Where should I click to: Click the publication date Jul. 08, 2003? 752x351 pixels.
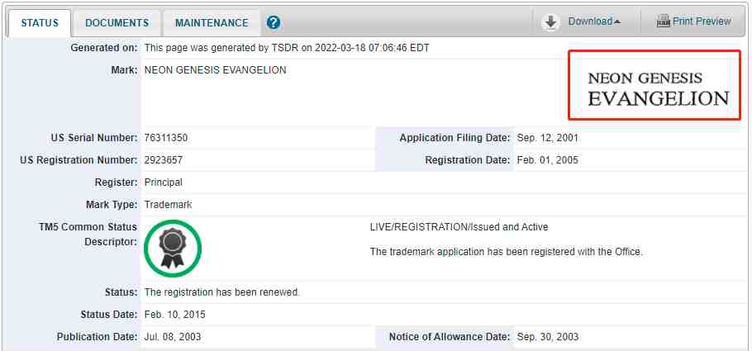(172, 337)
